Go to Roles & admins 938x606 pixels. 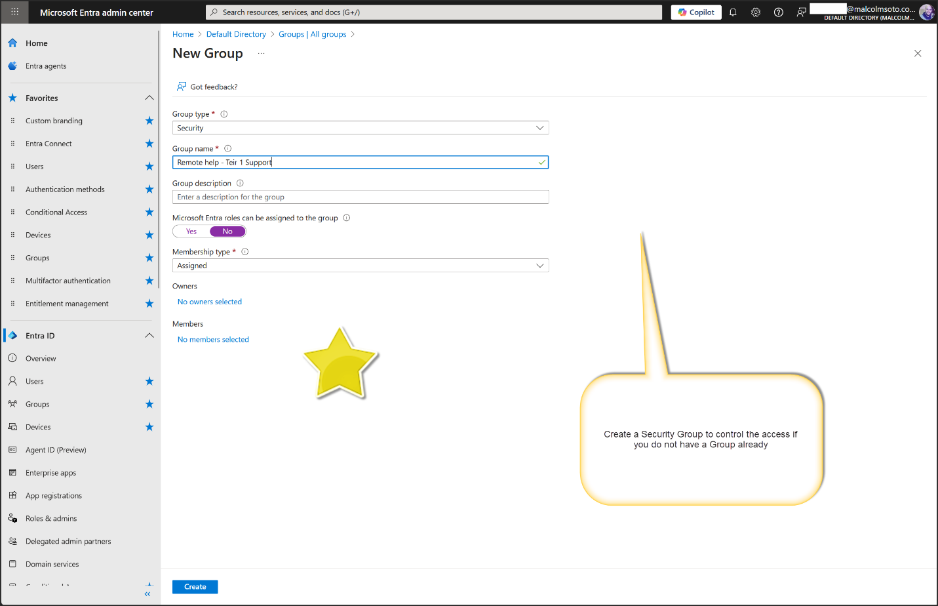51,519
